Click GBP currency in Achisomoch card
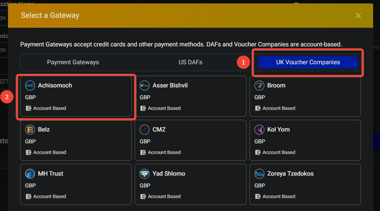 coord(30,97)
